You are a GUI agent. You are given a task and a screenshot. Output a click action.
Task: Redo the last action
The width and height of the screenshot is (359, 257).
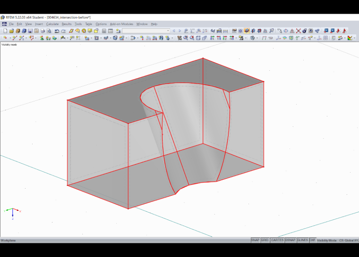click(63, 31)
